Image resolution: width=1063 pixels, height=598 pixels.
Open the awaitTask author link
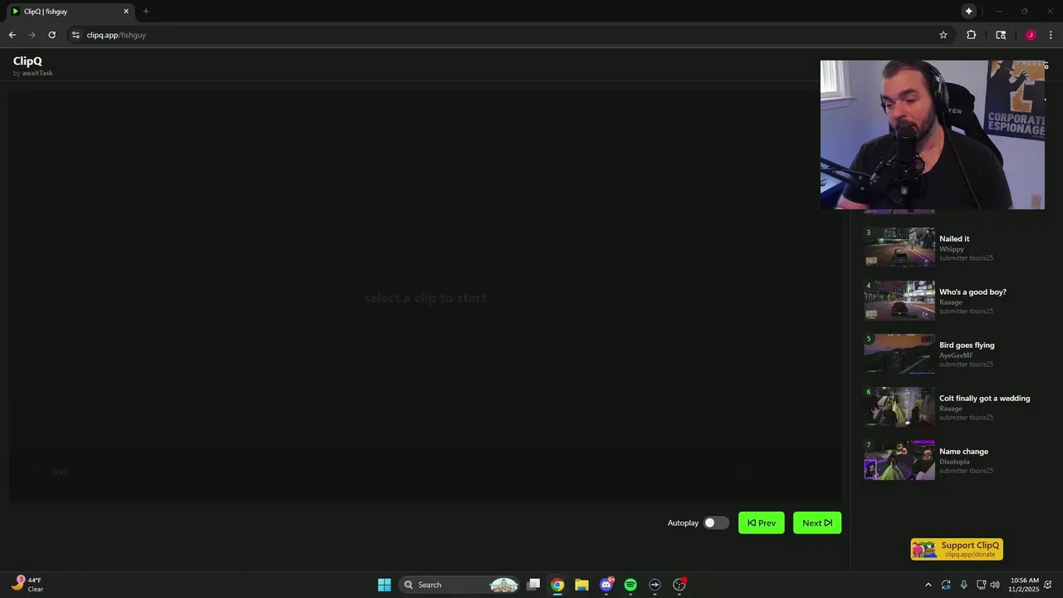pos(37,73)
